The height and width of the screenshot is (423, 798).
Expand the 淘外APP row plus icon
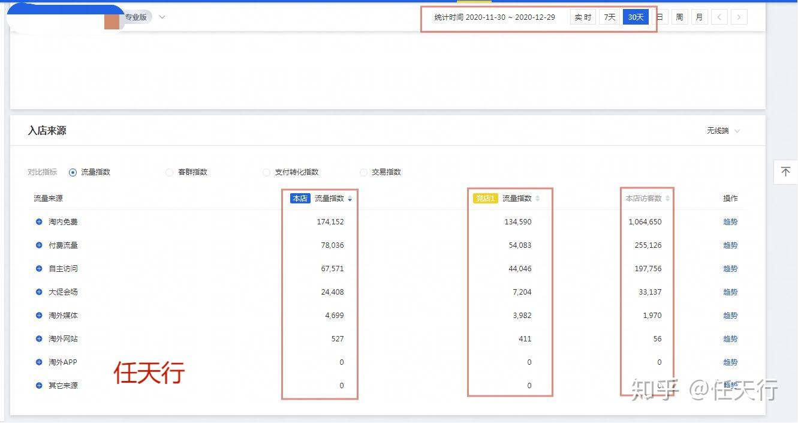coord(39,362)
